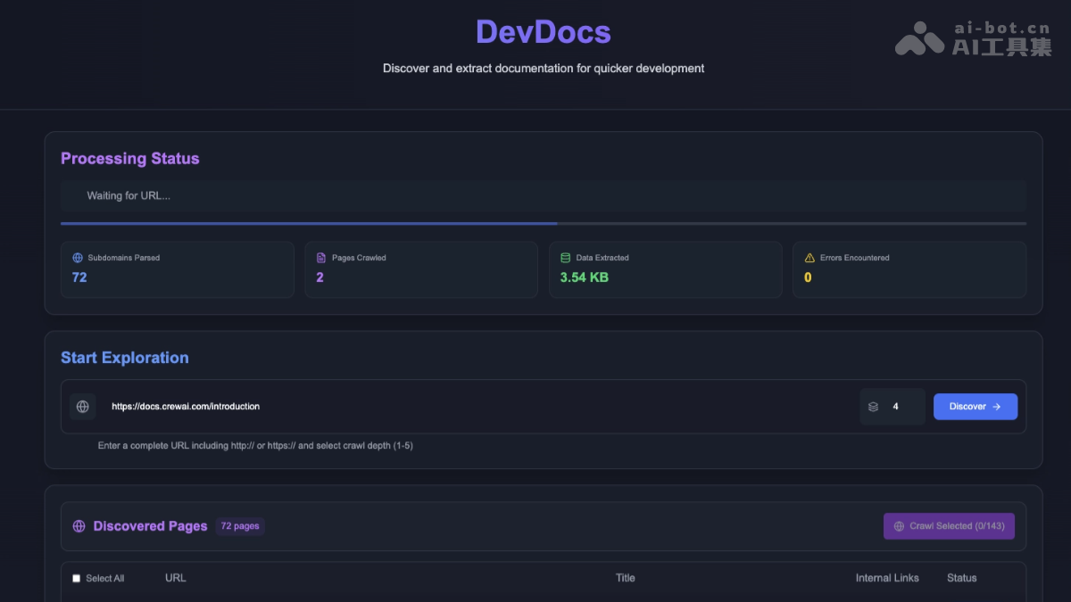Click the URL input field containing docs.crewai.com
This screenshot has width=1071, height=602.
pyautogui.click(x=357, y=406)
